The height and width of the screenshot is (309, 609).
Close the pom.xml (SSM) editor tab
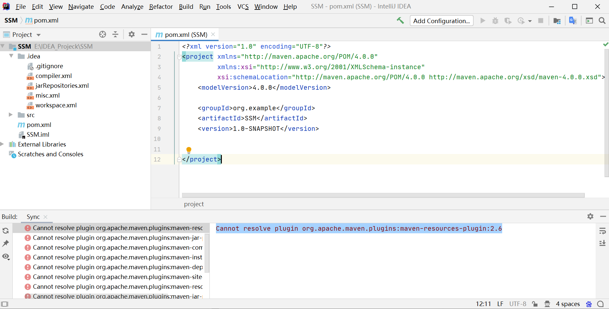click(213, 34)
